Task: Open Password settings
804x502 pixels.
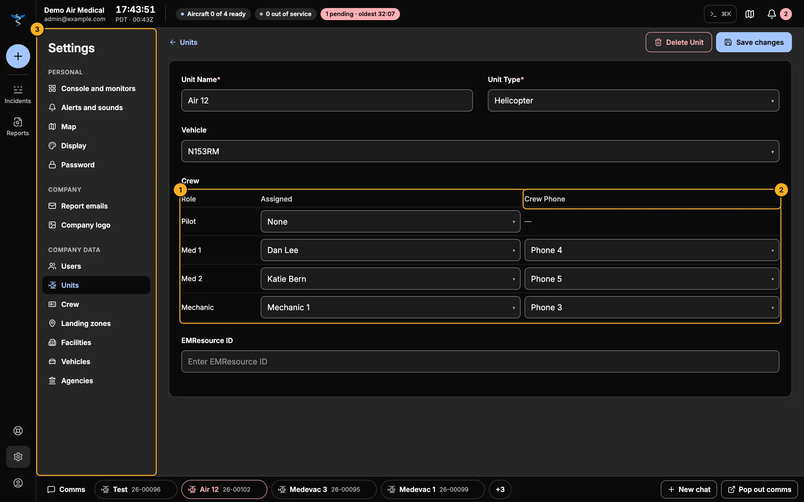Action: (96, 165)
